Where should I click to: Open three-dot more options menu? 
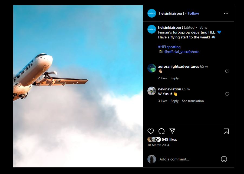(x=226, y=13)
